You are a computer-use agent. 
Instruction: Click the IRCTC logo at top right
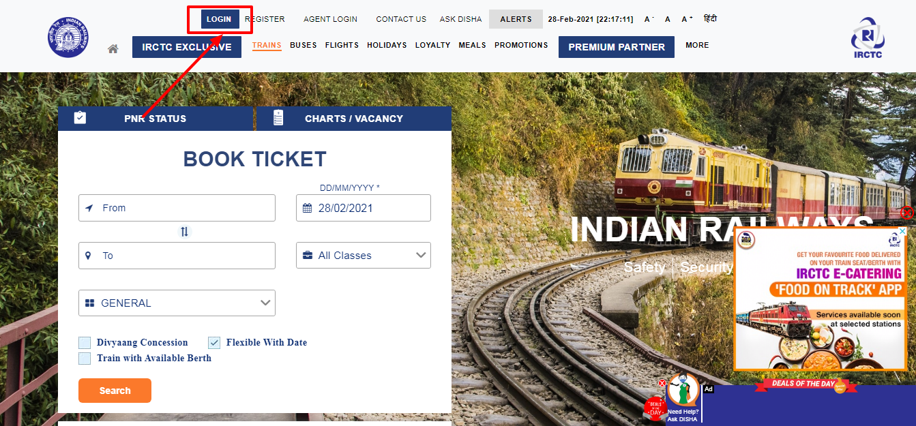(868, 38)
